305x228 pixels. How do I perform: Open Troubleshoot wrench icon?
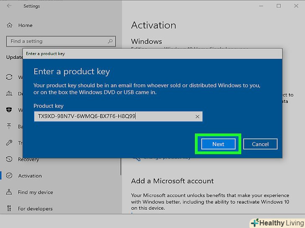pos(9,143)
